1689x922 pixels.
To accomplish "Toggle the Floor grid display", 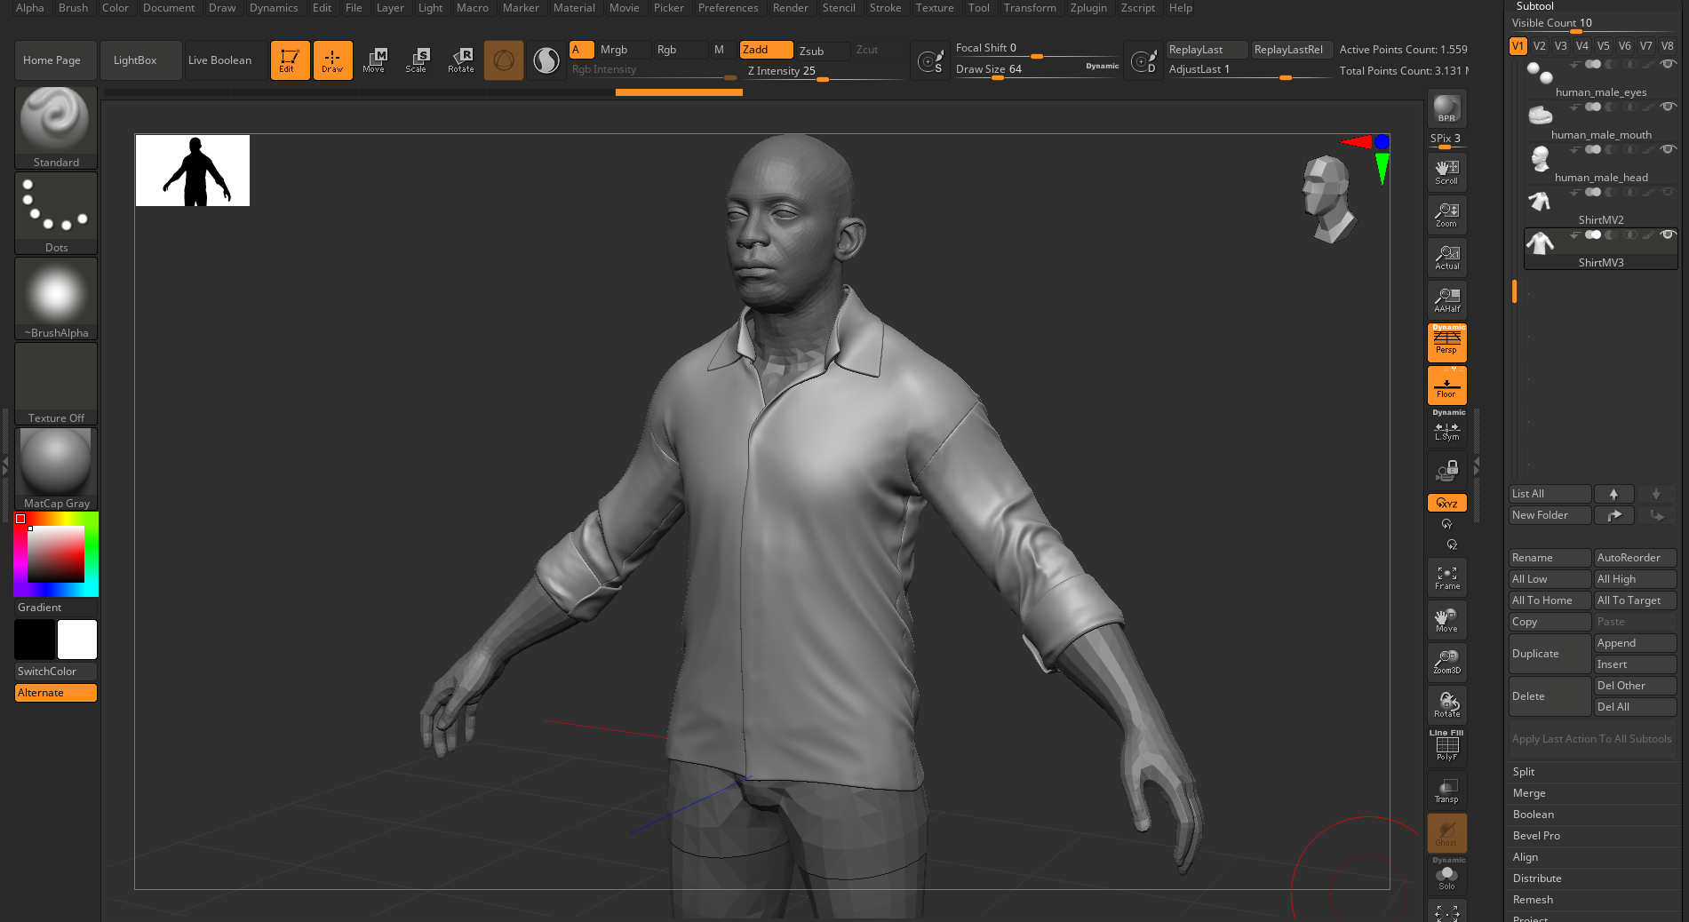I will coord(1446,386).
